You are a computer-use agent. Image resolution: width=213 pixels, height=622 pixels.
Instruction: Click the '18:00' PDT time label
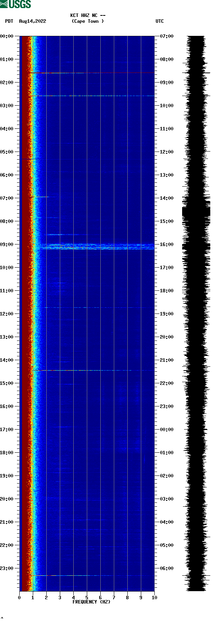(x=7, y=453)
